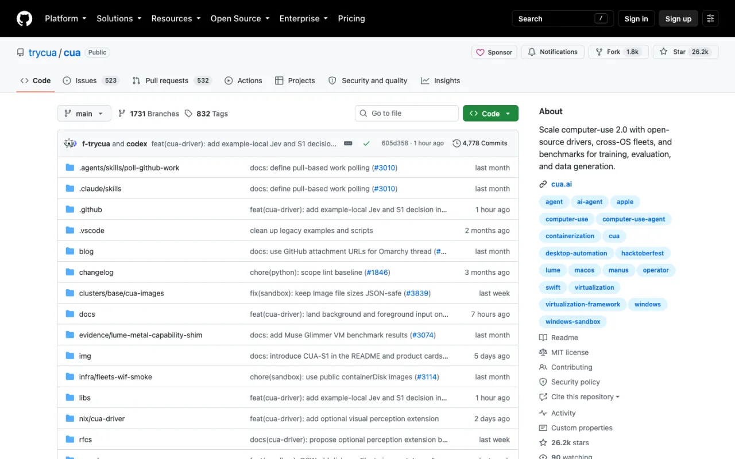Switch to the Pull requests tab

[172, 80]
